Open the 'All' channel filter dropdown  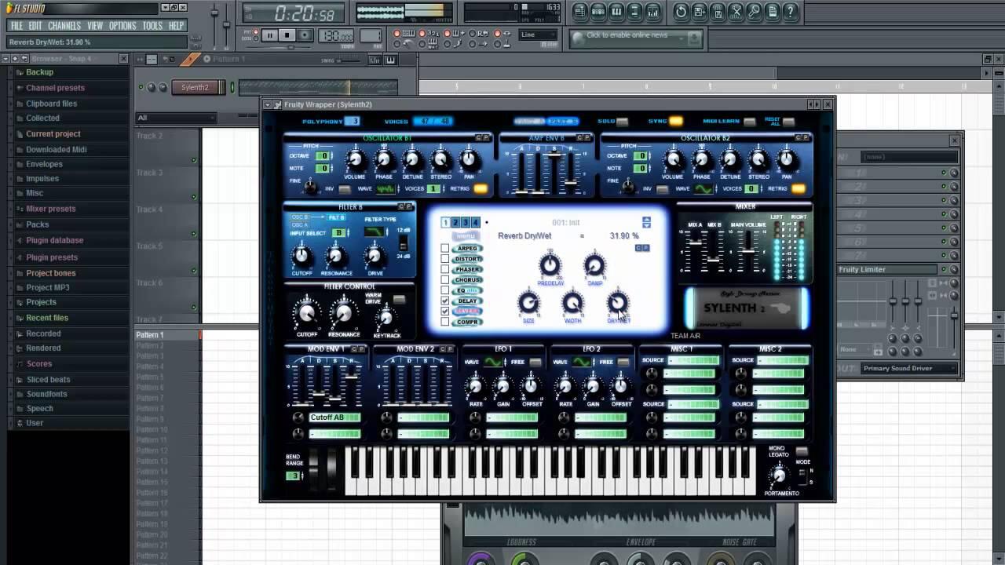coord(177,118)
